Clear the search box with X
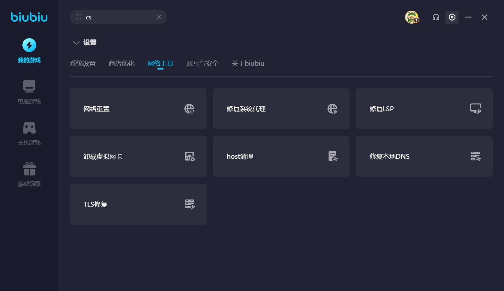504x291 pixels. [x=159, y=17]
